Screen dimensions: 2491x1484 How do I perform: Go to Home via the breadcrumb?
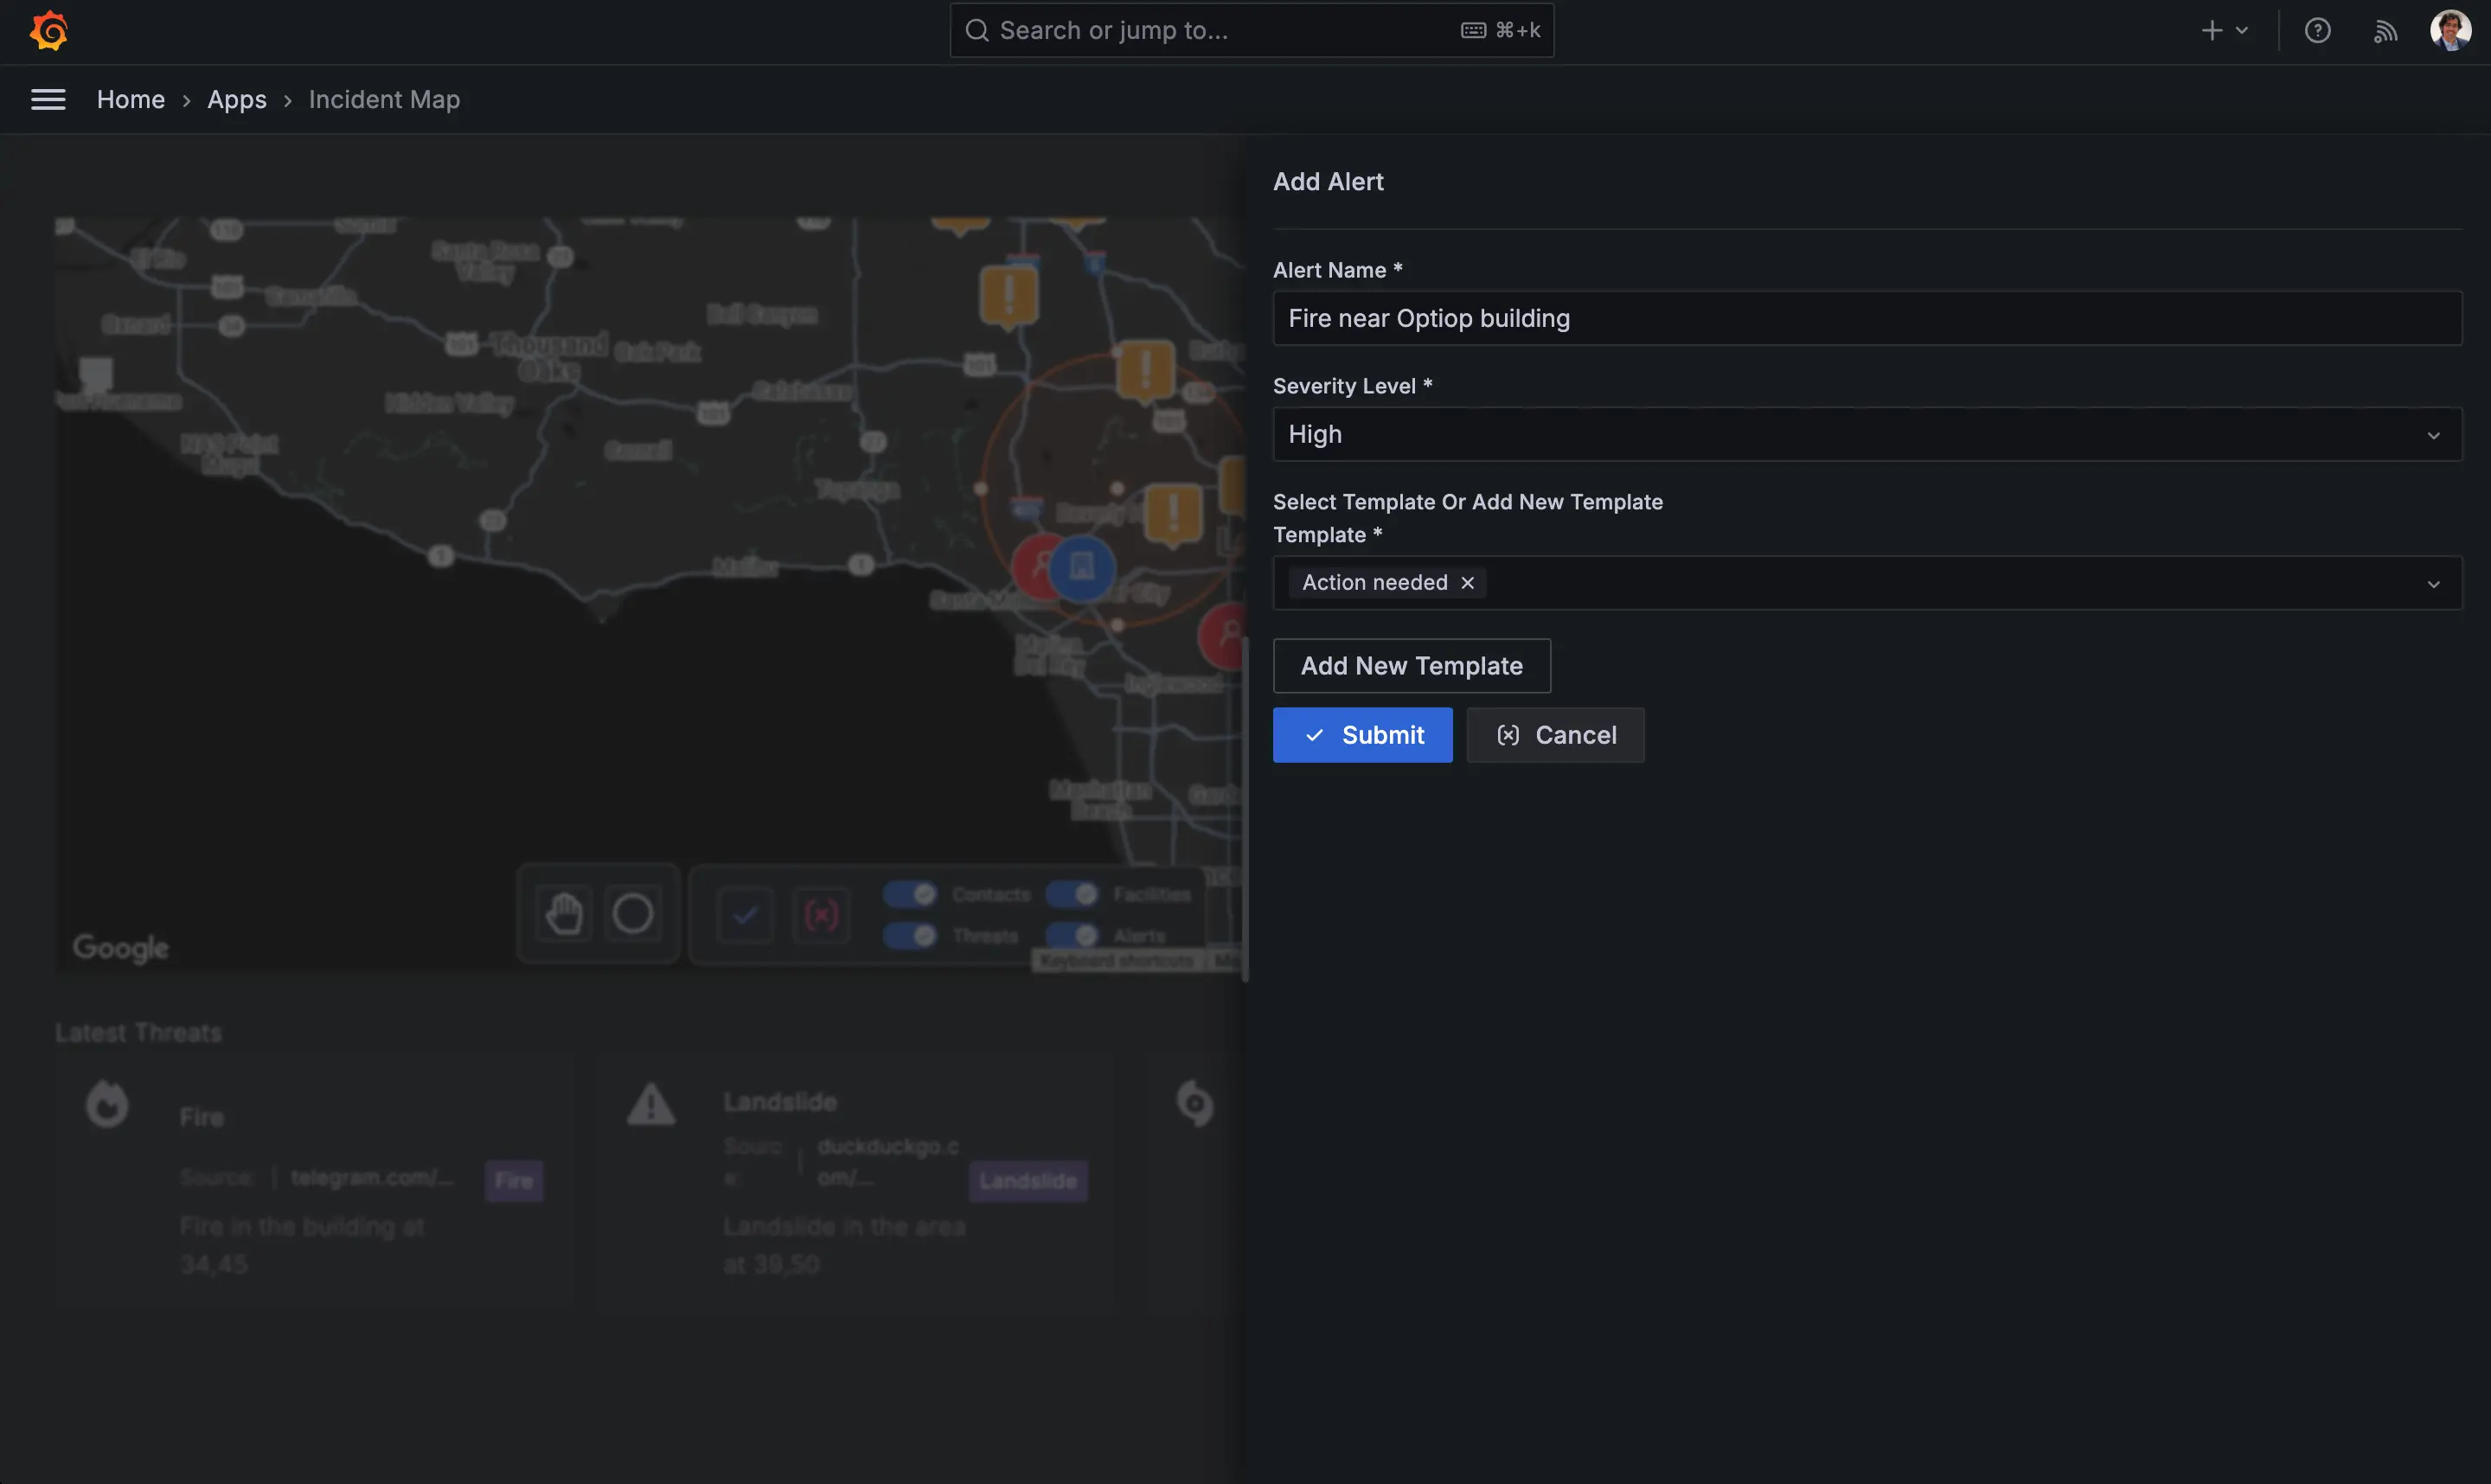pos(130,99)
